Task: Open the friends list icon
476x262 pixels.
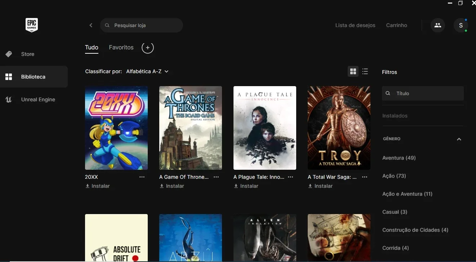Action: tap(438, 25)
